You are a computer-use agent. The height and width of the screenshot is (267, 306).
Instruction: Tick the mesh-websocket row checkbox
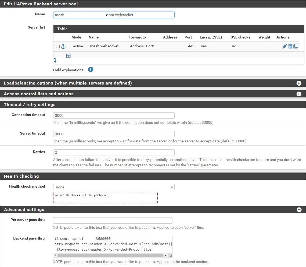pyautogui.click(x=58, y=46)
